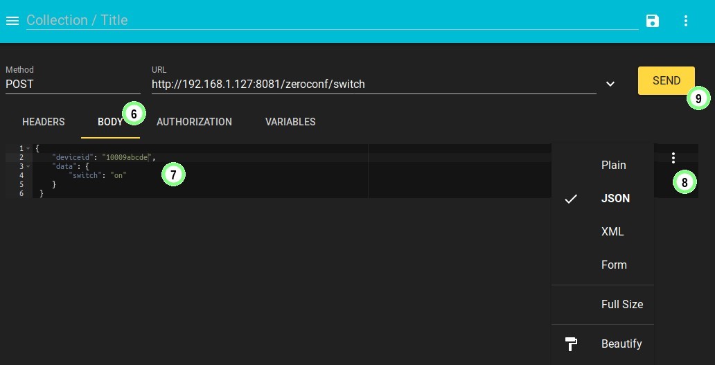The width and height of the screenshot is (715, 365).
Task: Open the top bar three-dot options menu
Action: 686,21
